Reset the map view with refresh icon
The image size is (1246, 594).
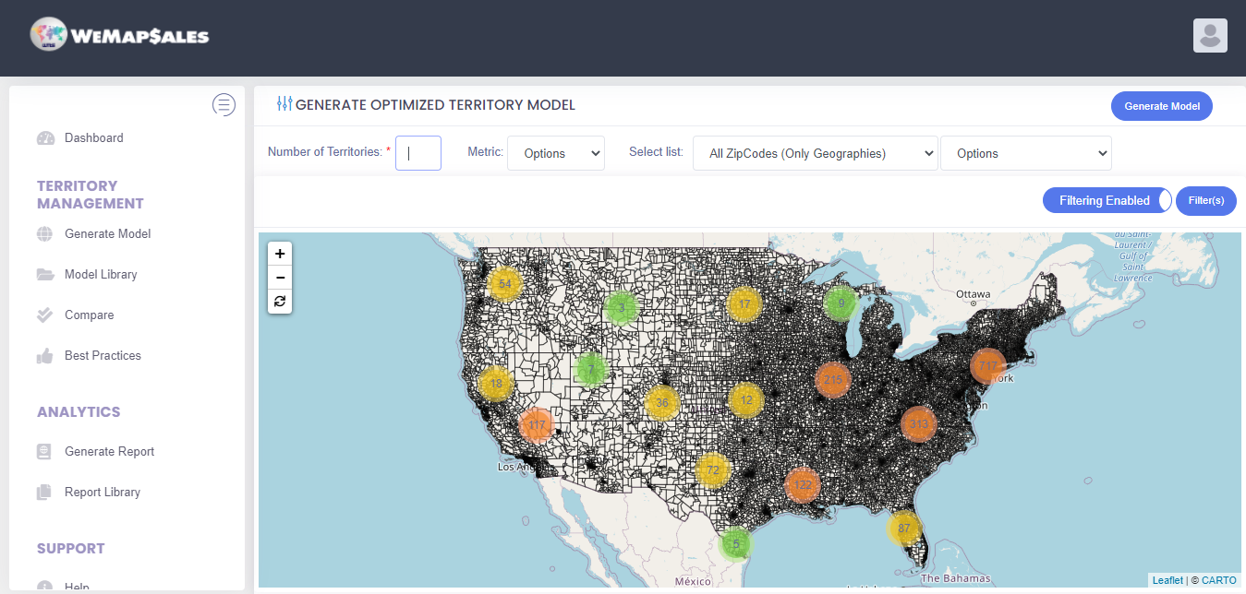point(280,302)
